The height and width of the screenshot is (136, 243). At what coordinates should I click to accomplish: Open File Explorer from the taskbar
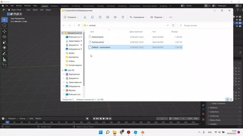pos(115,132)
